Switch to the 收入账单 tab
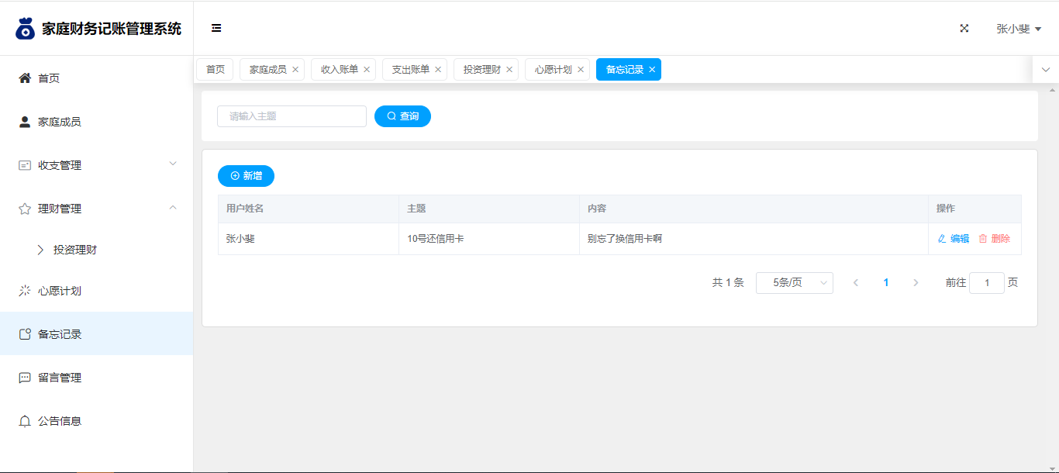 coord(339,70)
